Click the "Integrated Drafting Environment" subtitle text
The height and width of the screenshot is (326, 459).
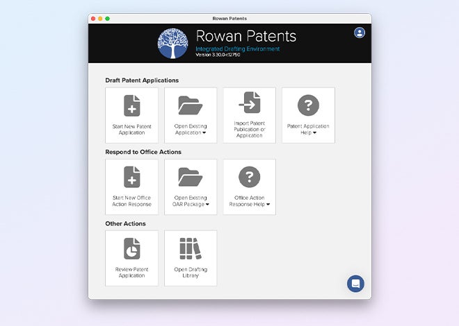238,49
